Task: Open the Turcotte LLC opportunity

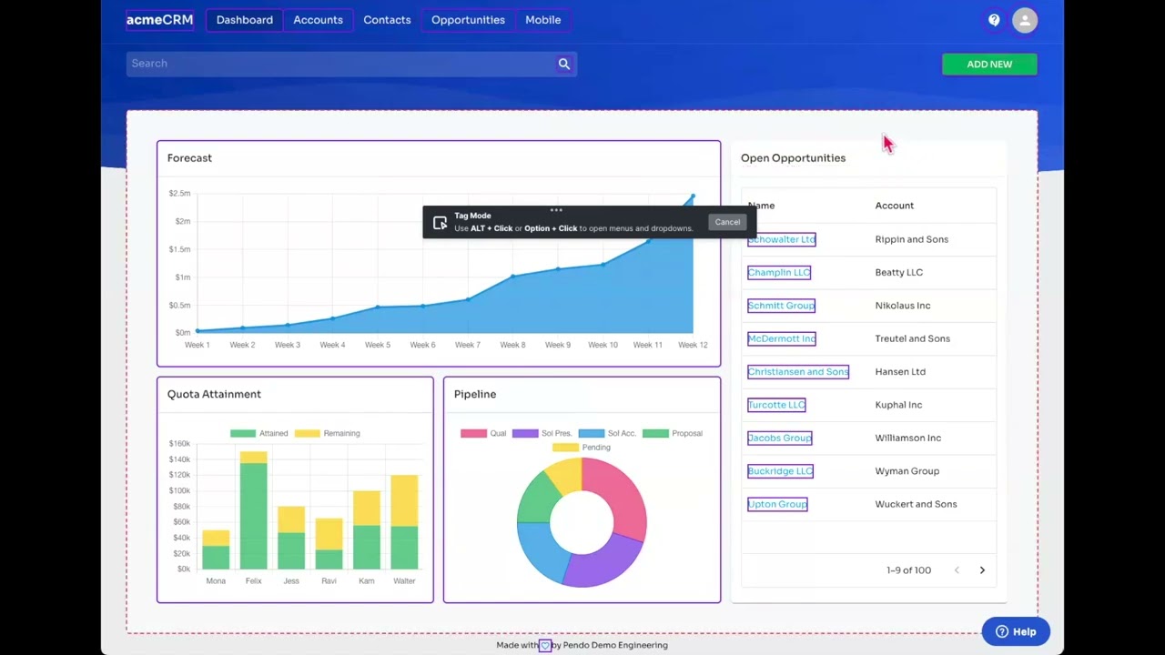Action: pos(776,405)
